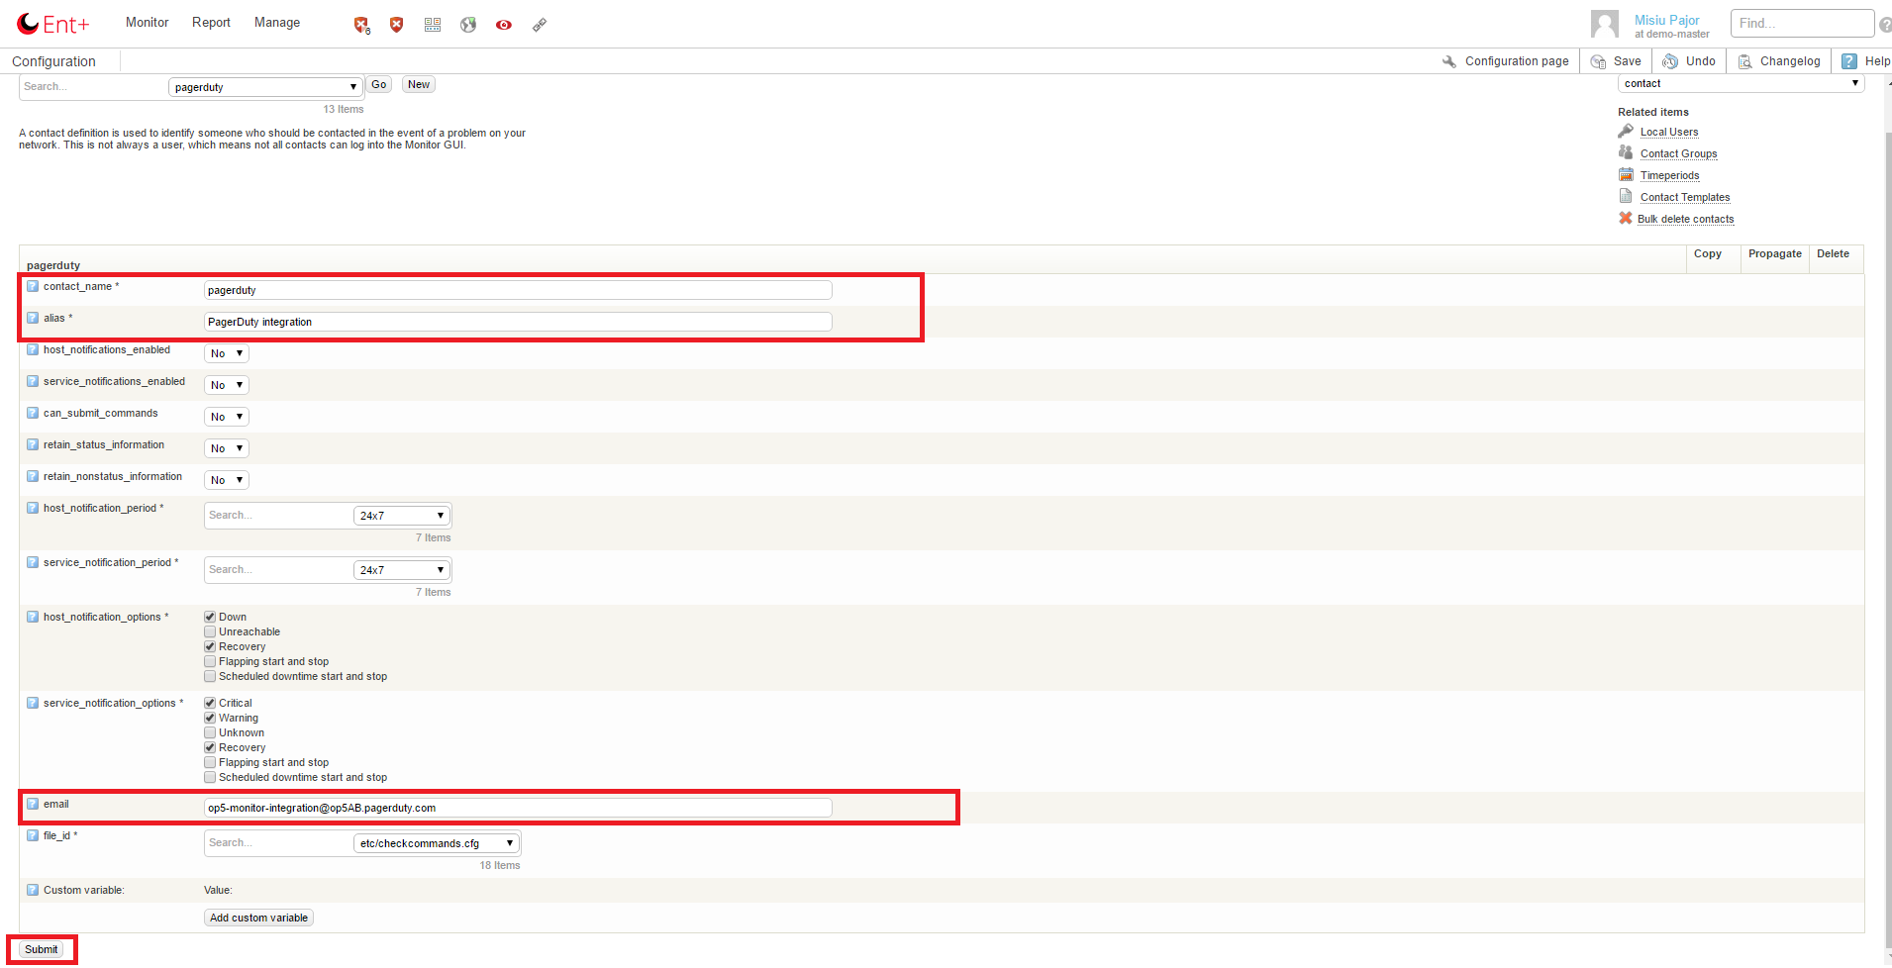The height and width of the screenshot is (968, 1892).
Task: Click Bulk delete contacts link
Action: 1685,219
